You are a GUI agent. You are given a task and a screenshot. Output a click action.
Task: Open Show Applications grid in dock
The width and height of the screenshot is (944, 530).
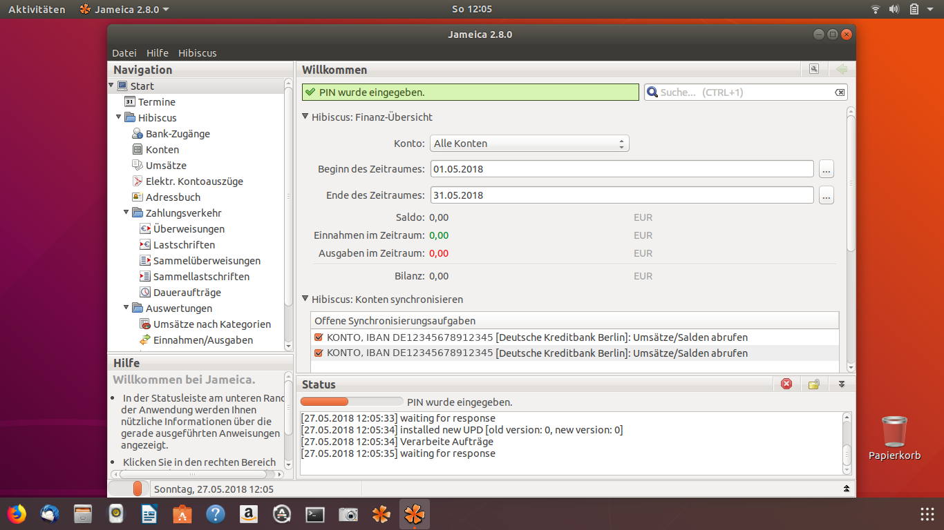(x=927, y=514)
